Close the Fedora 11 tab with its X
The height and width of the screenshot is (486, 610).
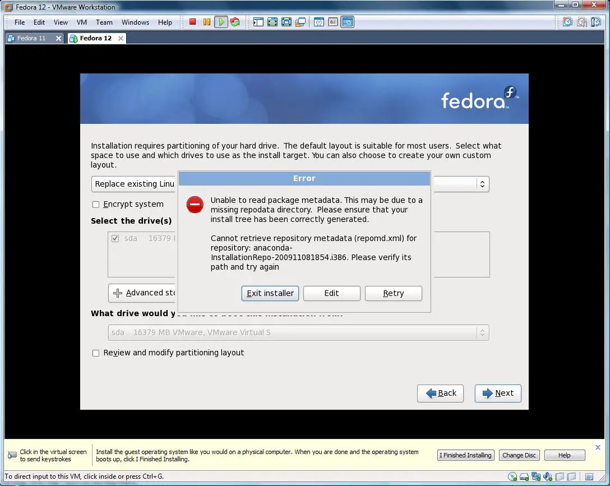(58, 38)
